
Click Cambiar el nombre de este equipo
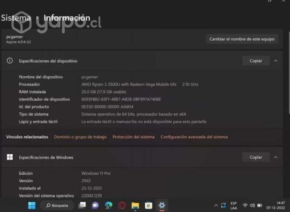point(242,39)
